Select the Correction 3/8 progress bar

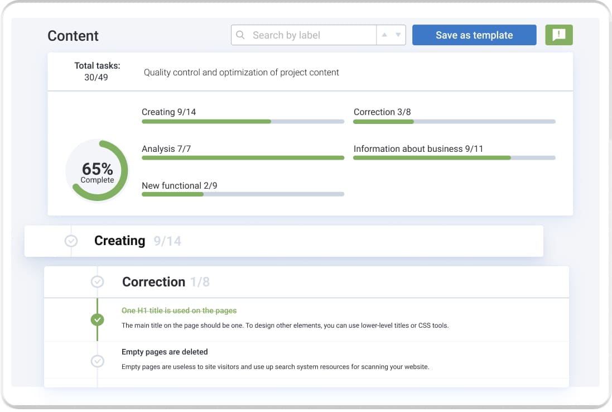click(x=454, y=121)
